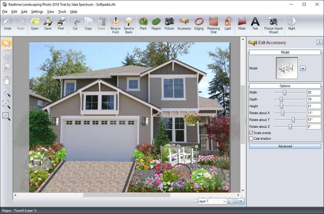Click the Undo toolbar icon
This screenshot has width=324, height=214.
pyautogui.click(x=8, y=24)
